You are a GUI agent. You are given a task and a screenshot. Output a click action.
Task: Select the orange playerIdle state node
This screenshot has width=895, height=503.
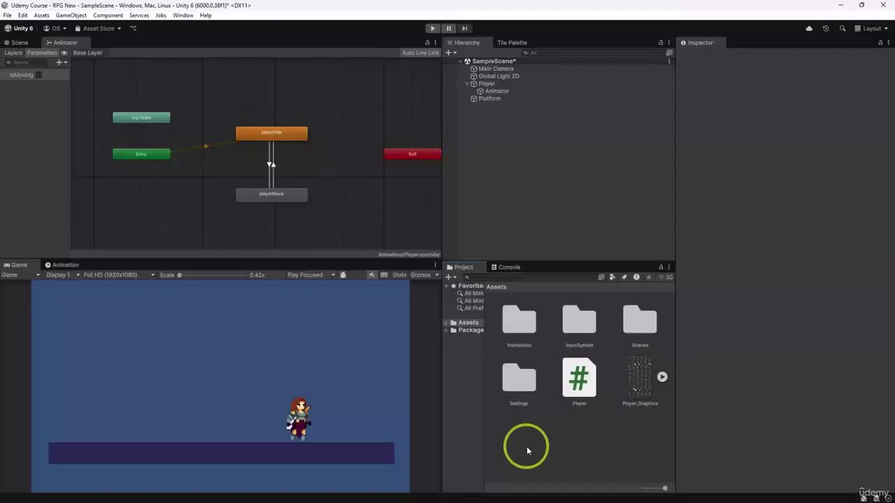[271, 133]
